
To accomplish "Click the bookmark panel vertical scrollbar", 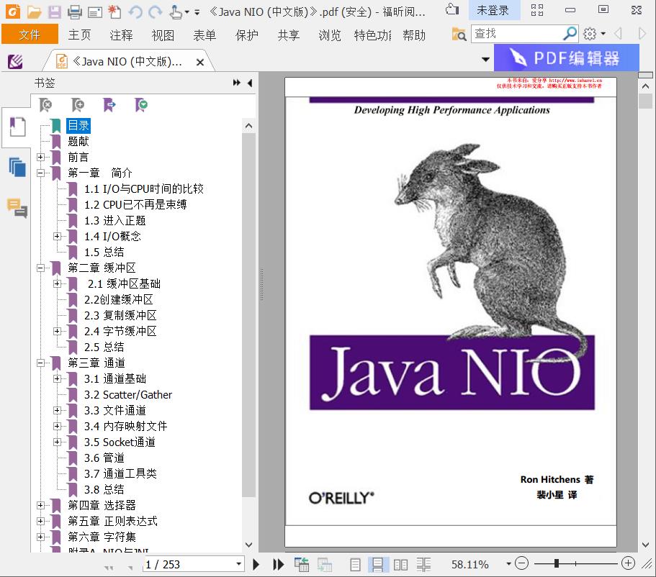I will (x=248, y=315).
